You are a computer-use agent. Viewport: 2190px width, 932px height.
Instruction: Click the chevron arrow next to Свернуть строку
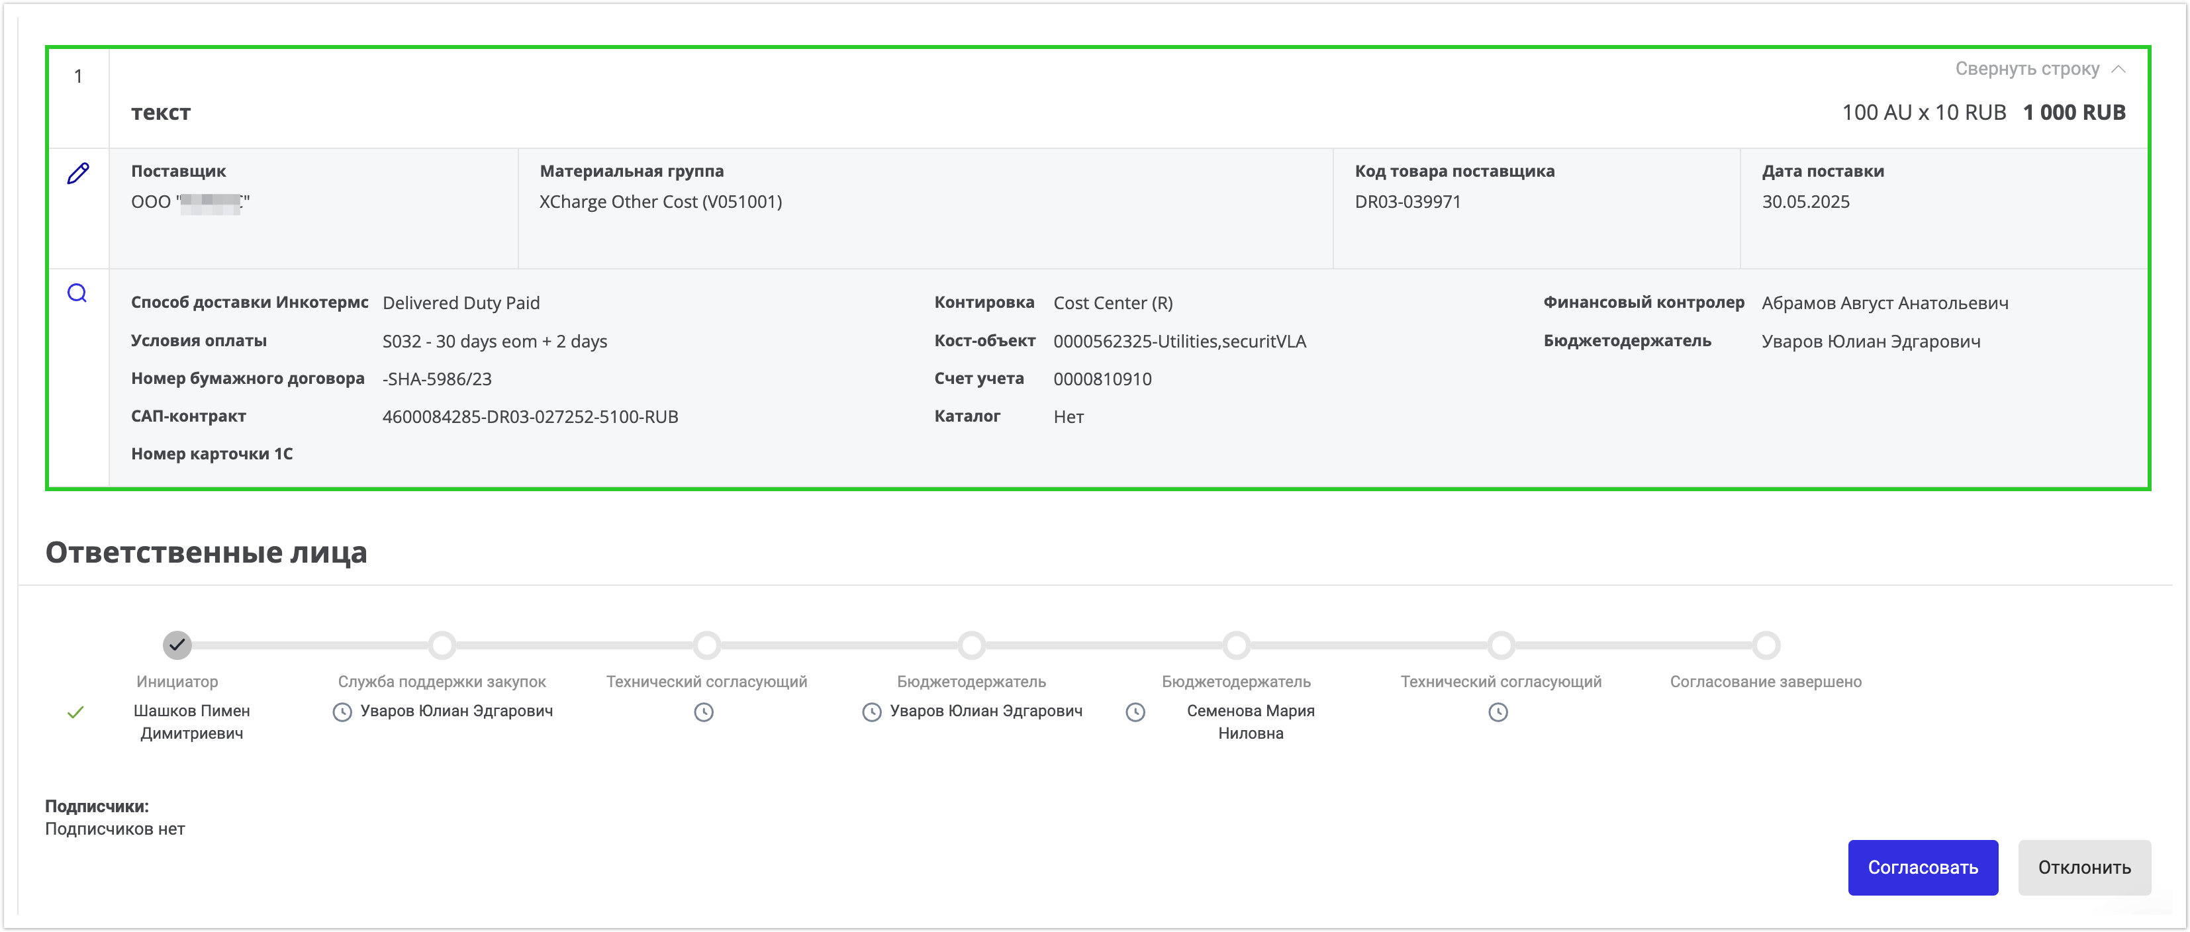pos(2118,69)
